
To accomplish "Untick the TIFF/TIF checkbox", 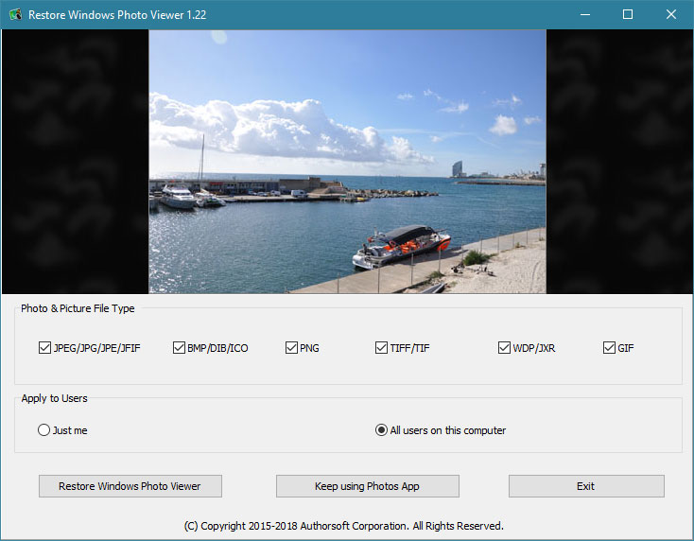I will click(x=381, y=348).
